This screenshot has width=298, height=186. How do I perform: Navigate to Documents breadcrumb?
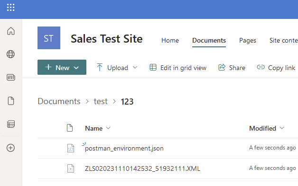click(x=59, y=101)
